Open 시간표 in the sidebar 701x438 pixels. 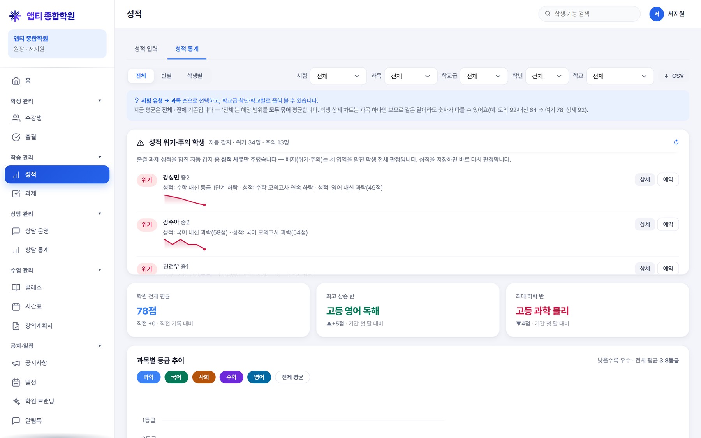[x=57, y=306]
